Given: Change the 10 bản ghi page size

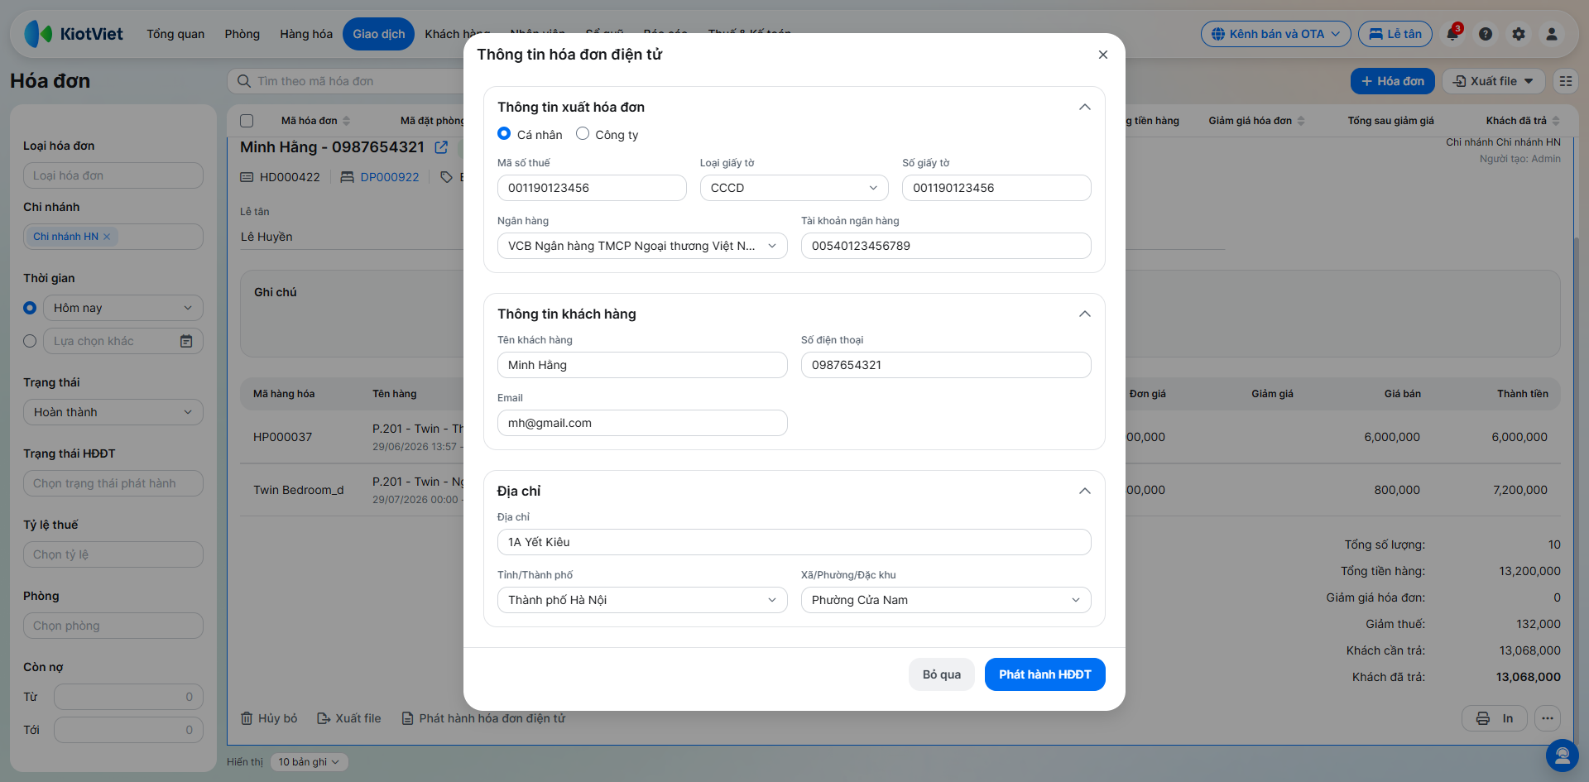Looking at the screenshot, I should pos(309,762).
